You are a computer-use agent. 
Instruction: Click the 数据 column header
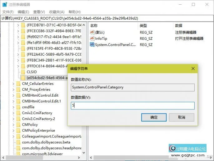pos(179,26)
